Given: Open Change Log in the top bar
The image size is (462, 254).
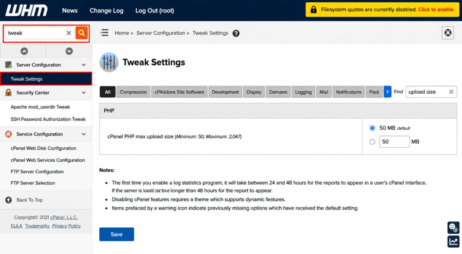Looking at the screenshot, I should coord(106,11).
